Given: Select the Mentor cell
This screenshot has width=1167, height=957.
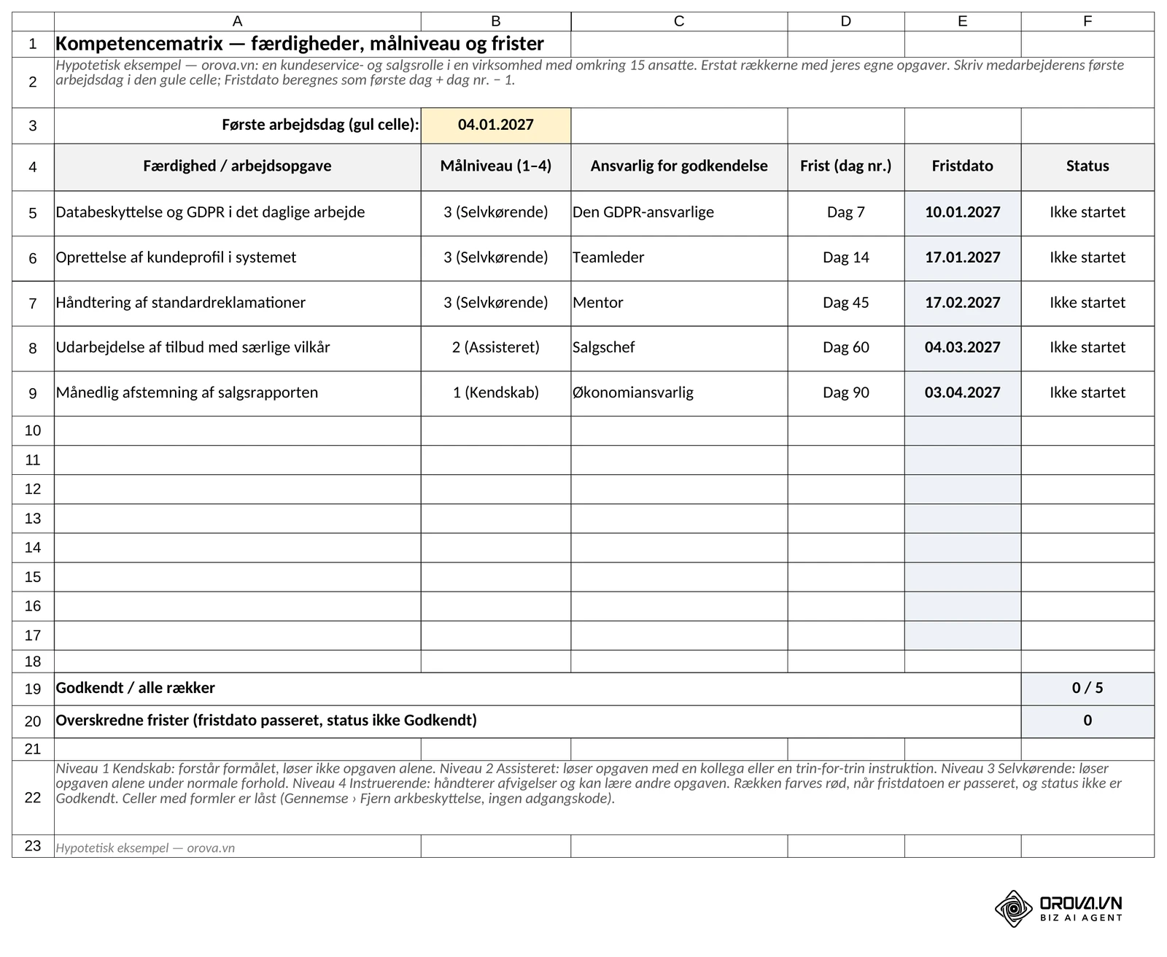Looking at the screenshot, I should (x=679, y=303).
